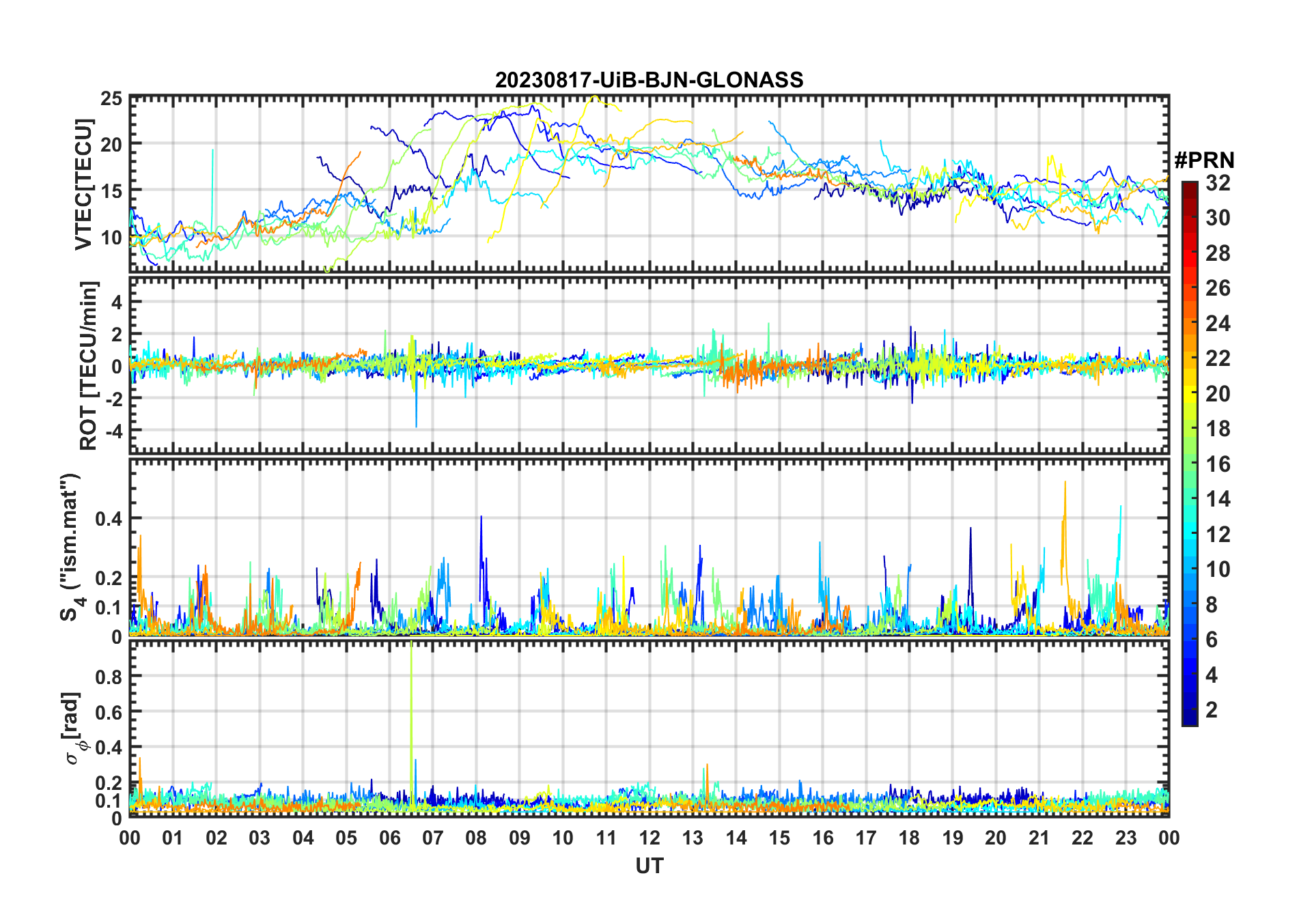The height and width of the screenshot is (908, 1299).
Task: Click colorbar tick label 16
Action: tap(1217, 464)
